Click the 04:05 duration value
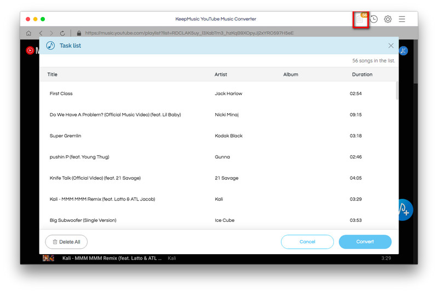Viewport: 438px width, 293px height. coord(355,178)
